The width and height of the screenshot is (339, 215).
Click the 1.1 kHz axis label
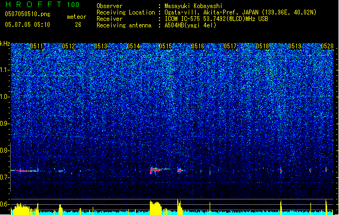5,70
